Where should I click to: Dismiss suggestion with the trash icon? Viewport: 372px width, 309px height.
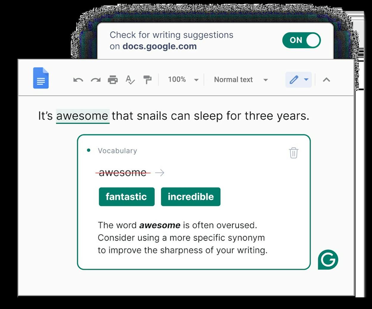tap(294, 153)
